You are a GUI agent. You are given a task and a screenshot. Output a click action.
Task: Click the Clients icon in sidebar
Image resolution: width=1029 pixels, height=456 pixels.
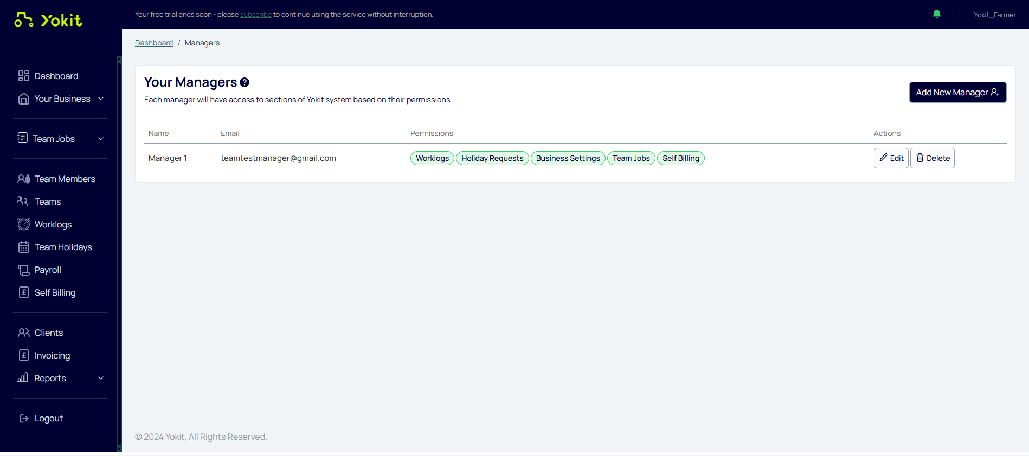(x=24, y=333)
